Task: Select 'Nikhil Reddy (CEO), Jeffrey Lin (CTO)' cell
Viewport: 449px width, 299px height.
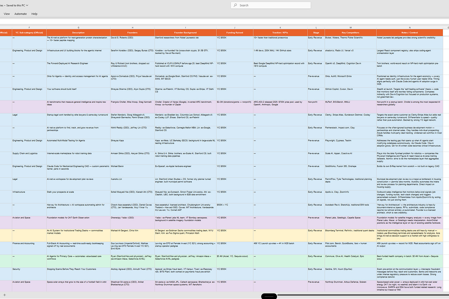Action: 133,133
